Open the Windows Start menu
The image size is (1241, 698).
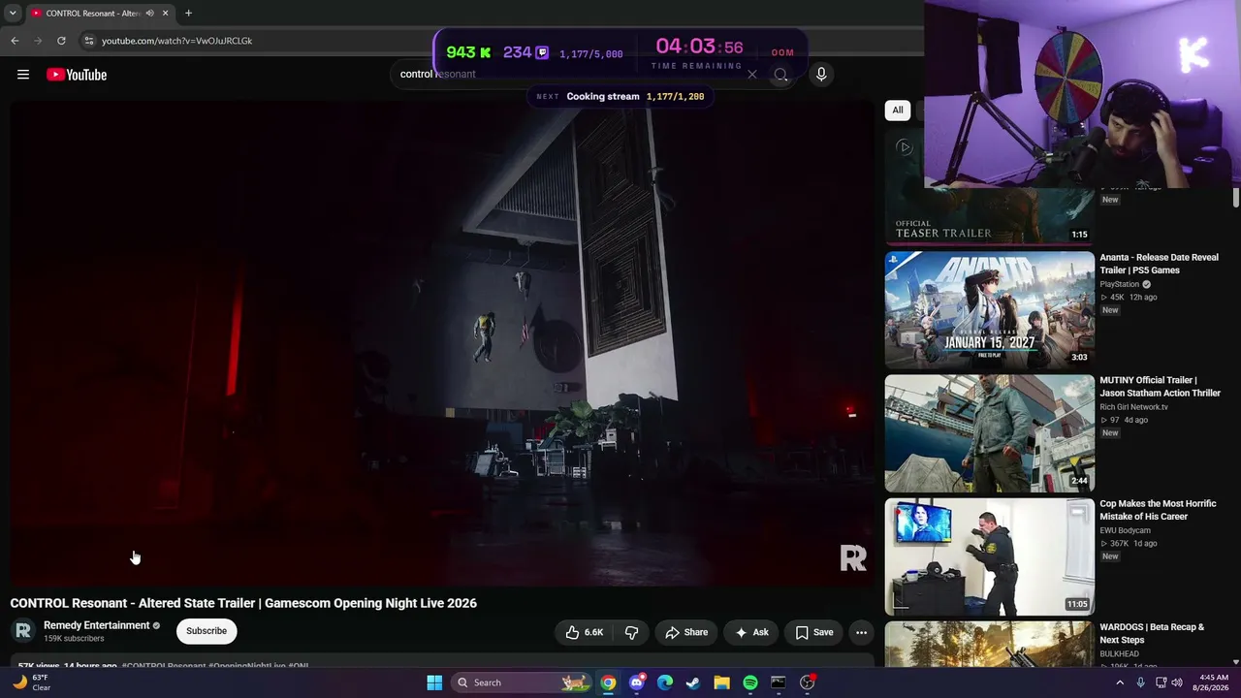[434, 682]
